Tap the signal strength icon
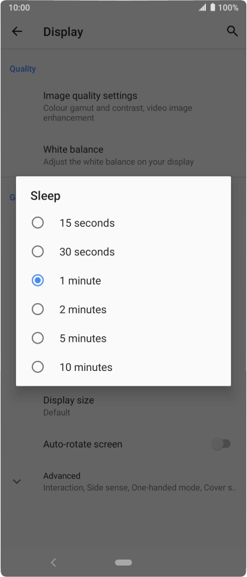This screenshot has width=247, height=577. [203, 8]
